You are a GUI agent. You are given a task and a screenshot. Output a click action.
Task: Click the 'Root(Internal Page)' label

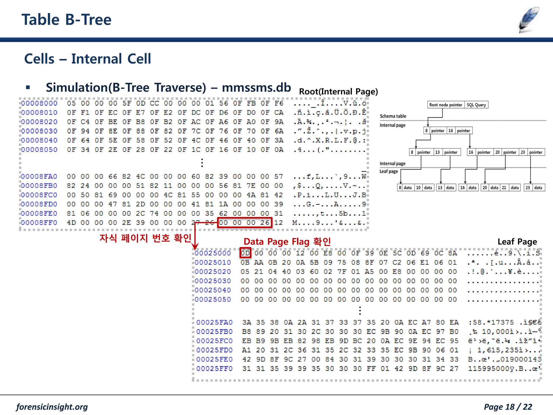click(338, 92)
